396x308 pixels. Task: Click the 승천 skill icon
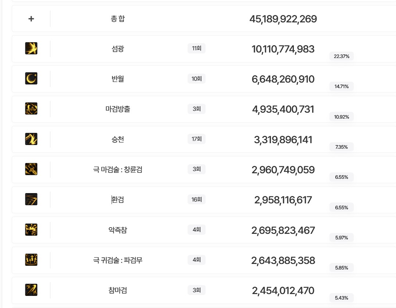[31, 139]
